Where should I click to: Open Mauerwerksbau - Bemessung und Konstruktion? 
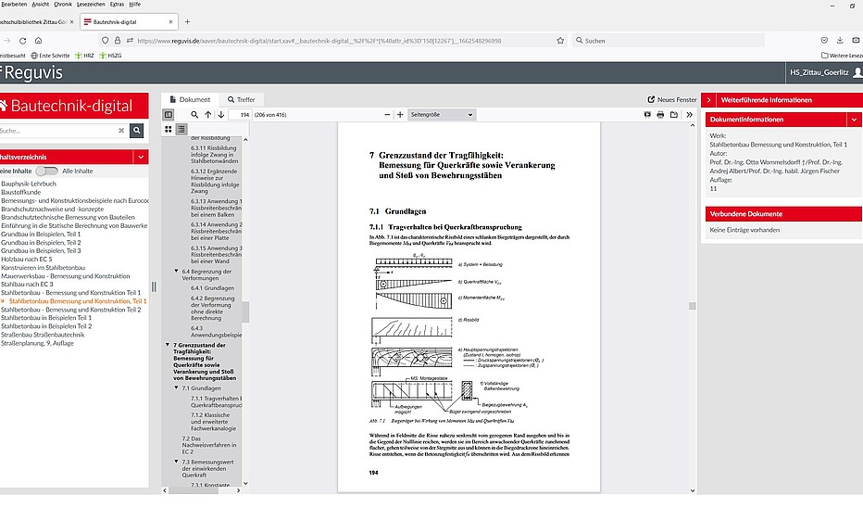pyautogui.click(x=66, y=276)
